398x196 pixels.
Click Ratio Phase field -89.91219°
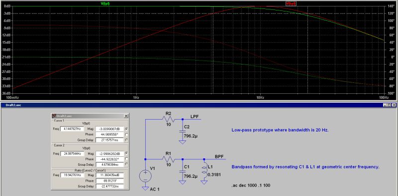109,181
